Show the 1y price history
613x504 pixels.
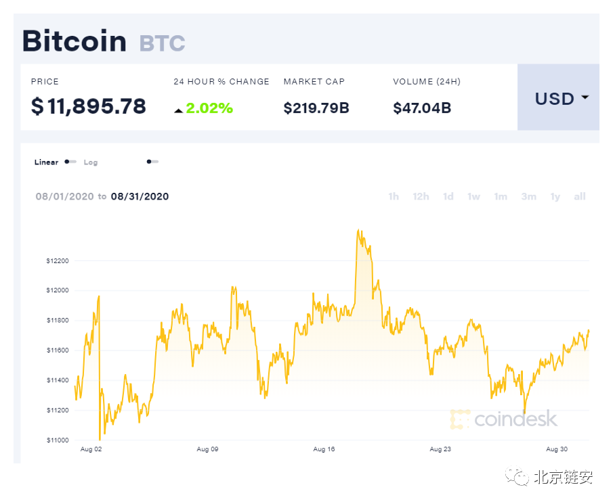[x=555, y=196]
